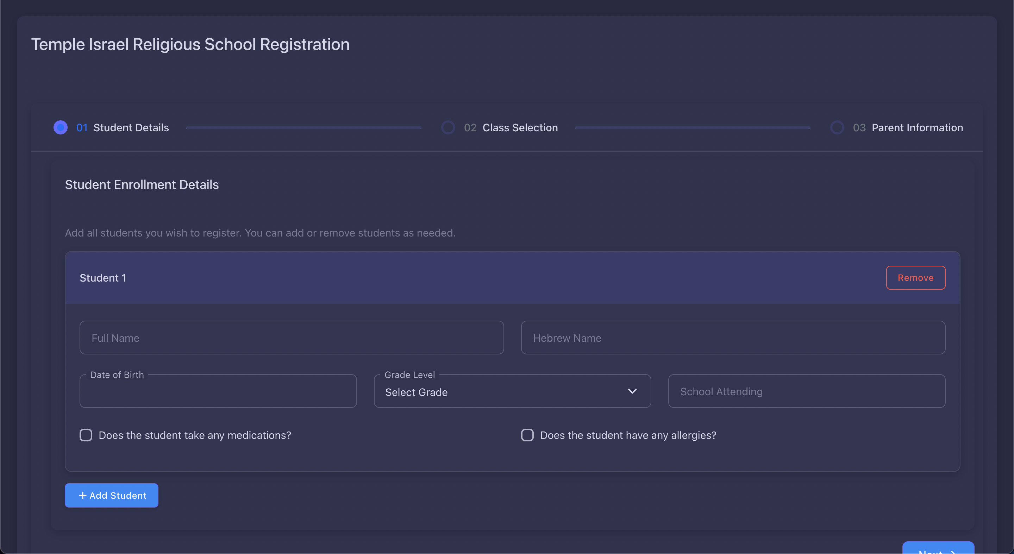The image size is (1014, 554).
Task: Click the Grade Level chevron arrow
Action: coord(632,391)
